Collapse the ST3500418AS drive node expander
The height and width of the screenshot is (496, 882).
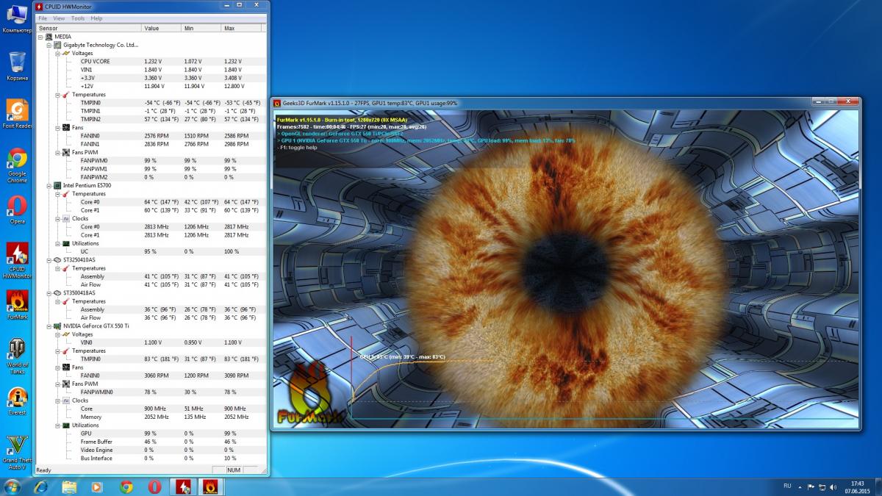[49, 292]
